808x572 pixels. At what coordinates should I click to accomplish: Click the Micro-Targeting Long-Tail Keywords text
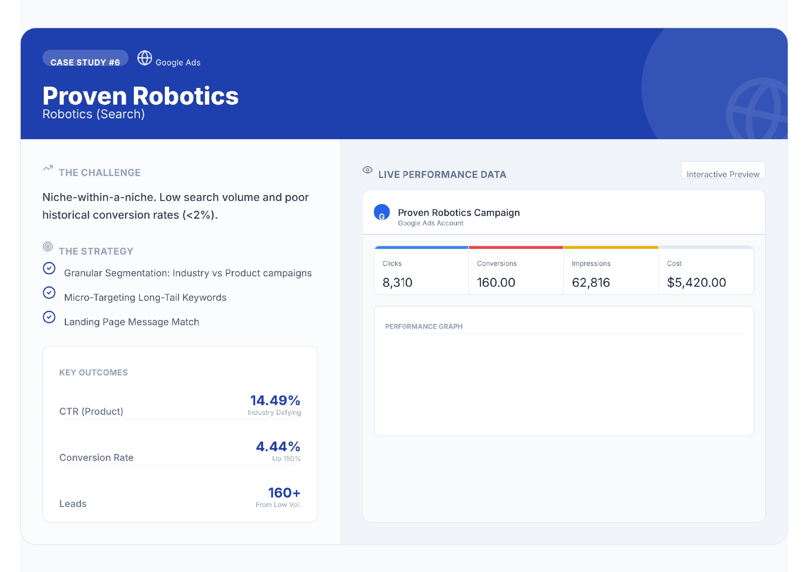coord(145,298)
